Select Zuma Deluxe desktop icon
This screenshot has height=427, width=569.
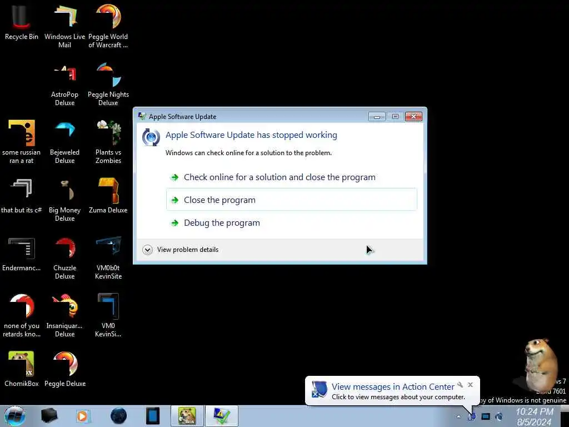[x=108, y=196]
